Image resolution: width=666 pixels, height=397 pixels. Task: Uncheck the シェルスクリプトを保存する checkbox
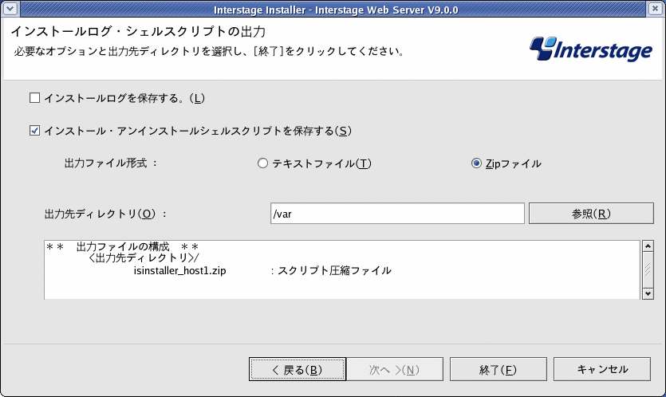[x=34, y=131]
